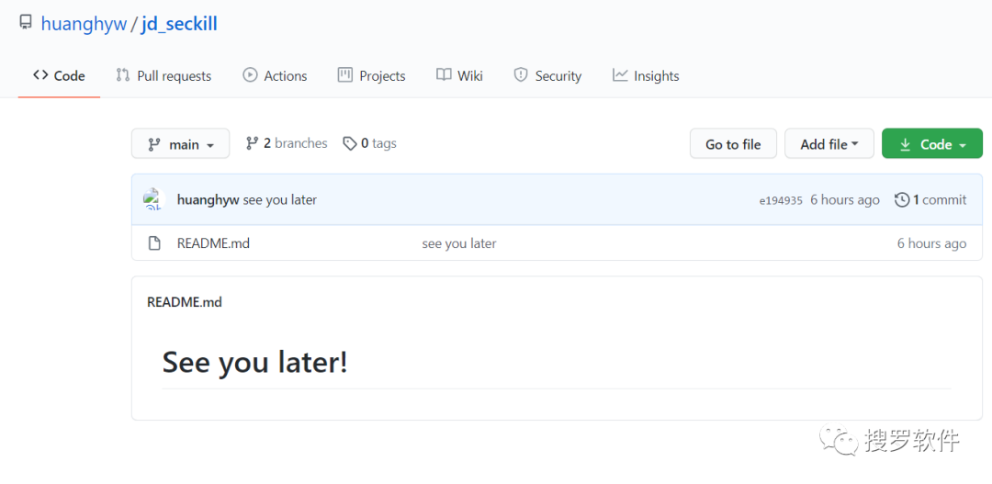Image resolution: width=992 pixels, height=484 pixels.
Task: Click the See you later! heading
Action: pyautogui.click(x=255, y=363)
